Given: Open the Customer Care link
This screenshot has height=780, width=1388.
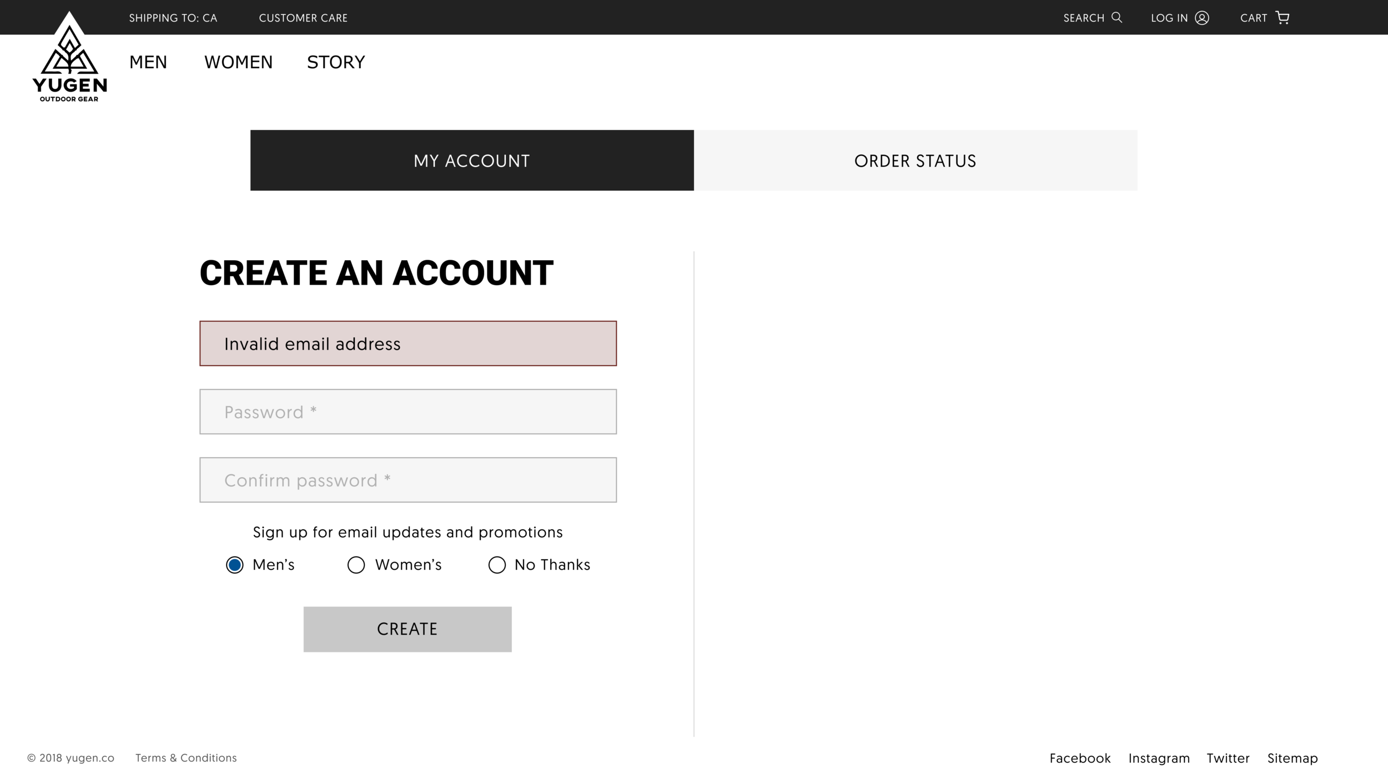Looking at the screenshot, I should (303, 18).
